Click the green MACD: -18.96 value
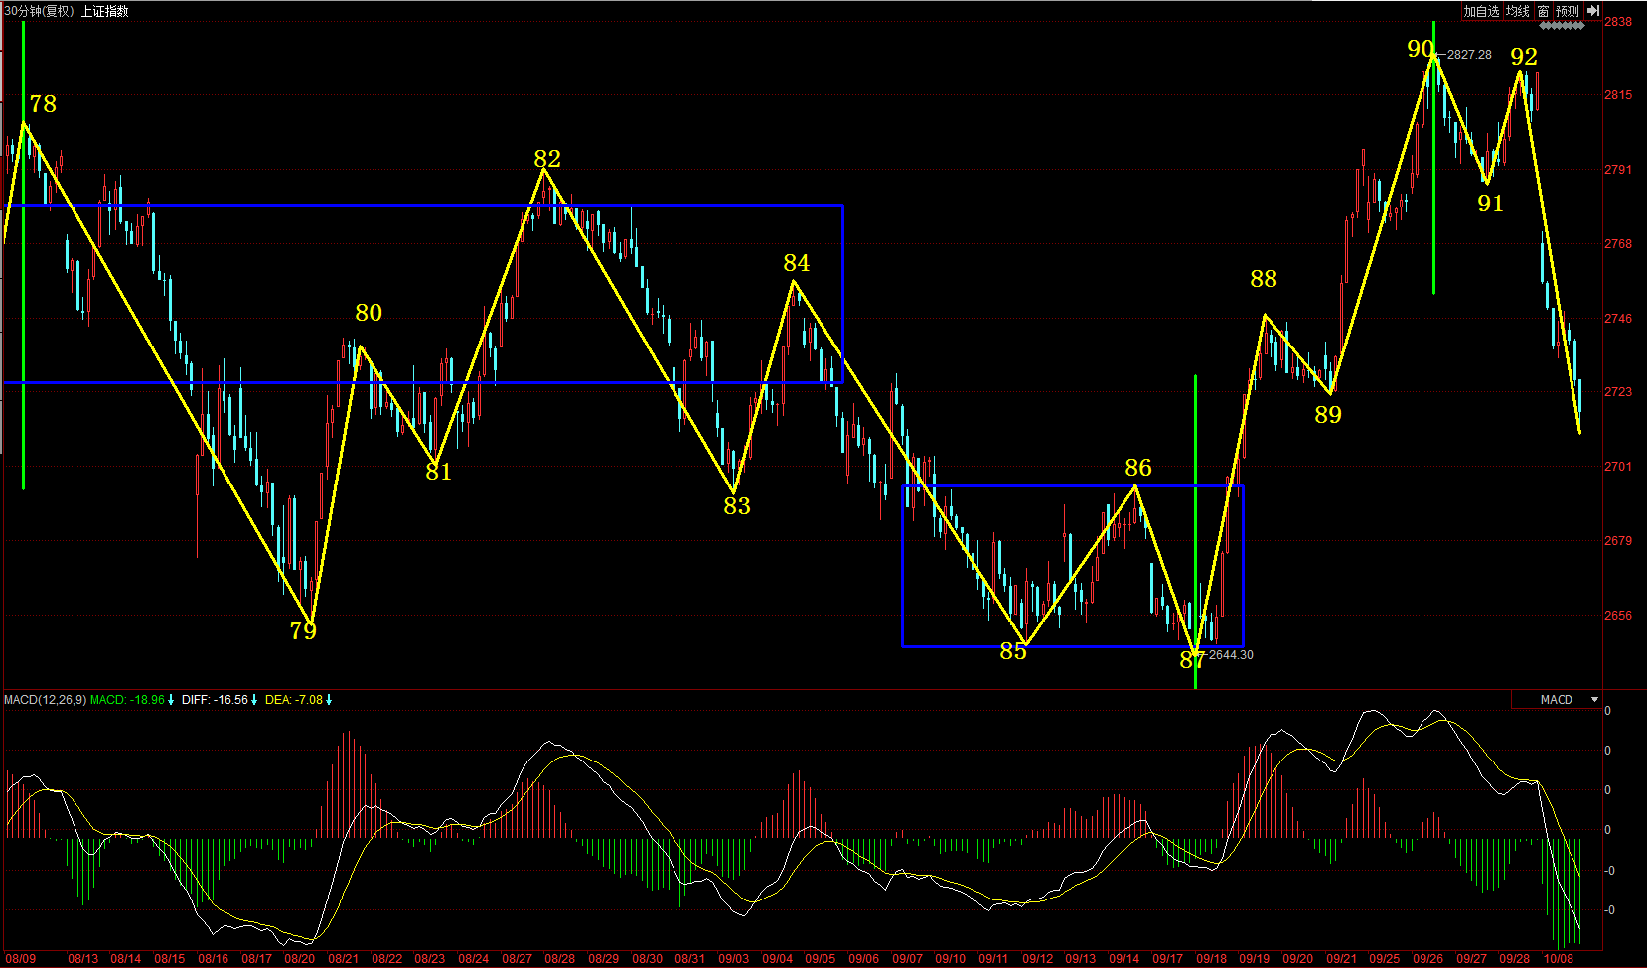This screenshot has height=968, width=1647. click(127, 700)
